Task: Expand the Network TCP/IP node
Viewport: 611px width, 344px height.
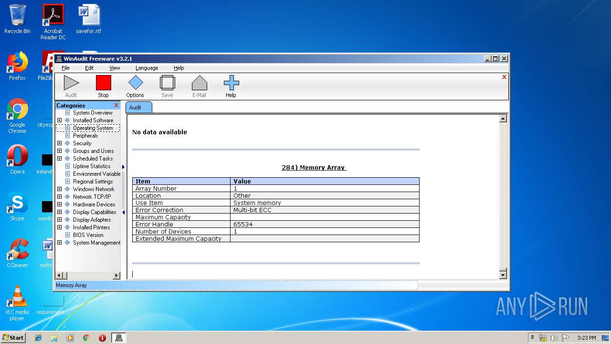Action: [59, 197]
